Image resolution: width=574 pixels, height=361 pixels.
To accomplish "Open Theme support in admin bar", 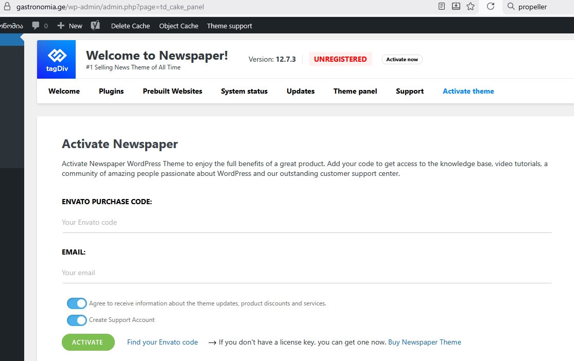I will tap(230, 26).
